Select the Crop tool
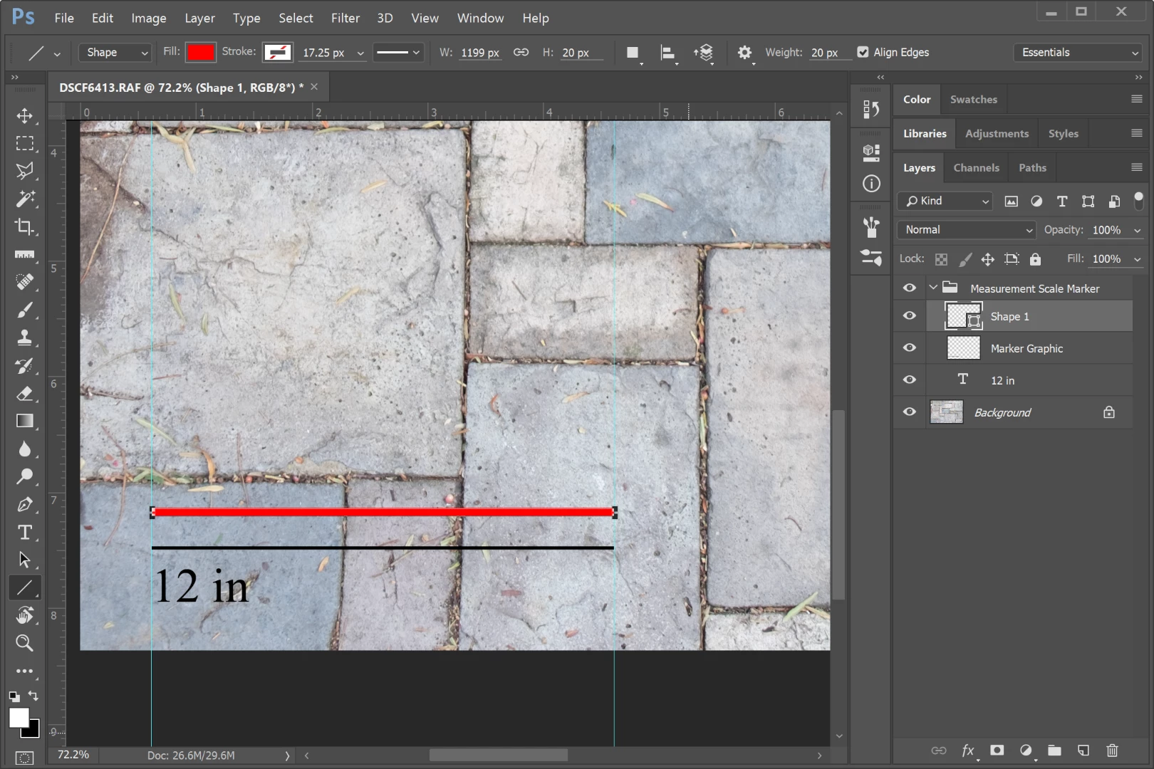 [24, 227]
